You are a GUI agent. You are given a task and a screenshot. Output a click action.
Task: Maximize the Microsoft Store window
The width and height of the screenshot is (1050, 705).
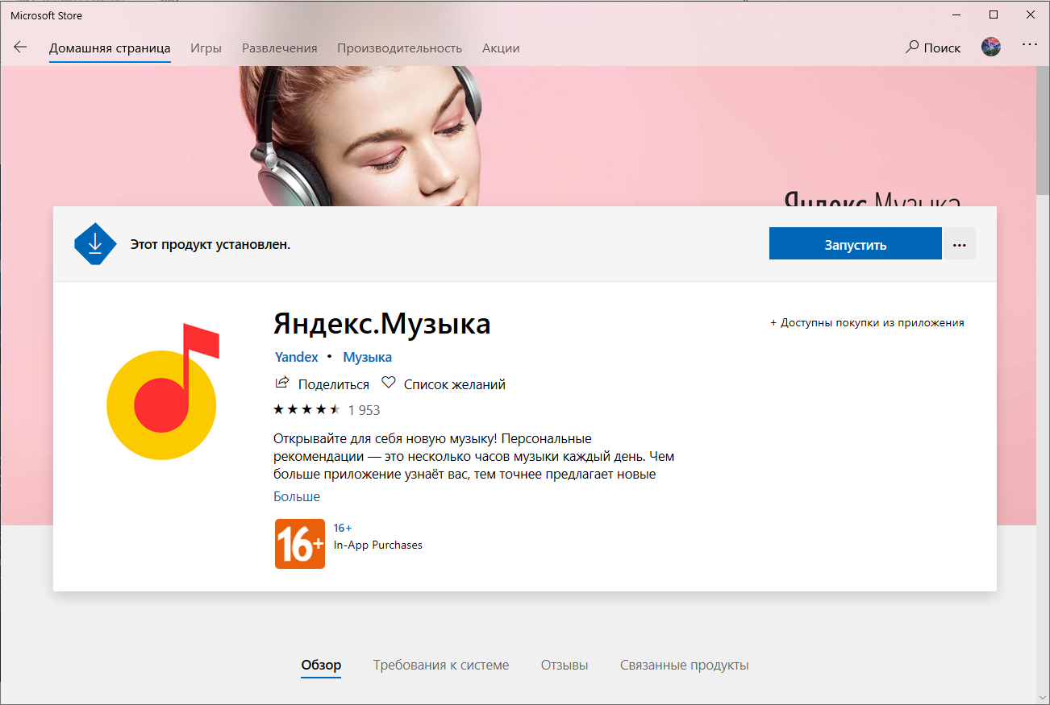pyautogui.click(x=994, y=15)
